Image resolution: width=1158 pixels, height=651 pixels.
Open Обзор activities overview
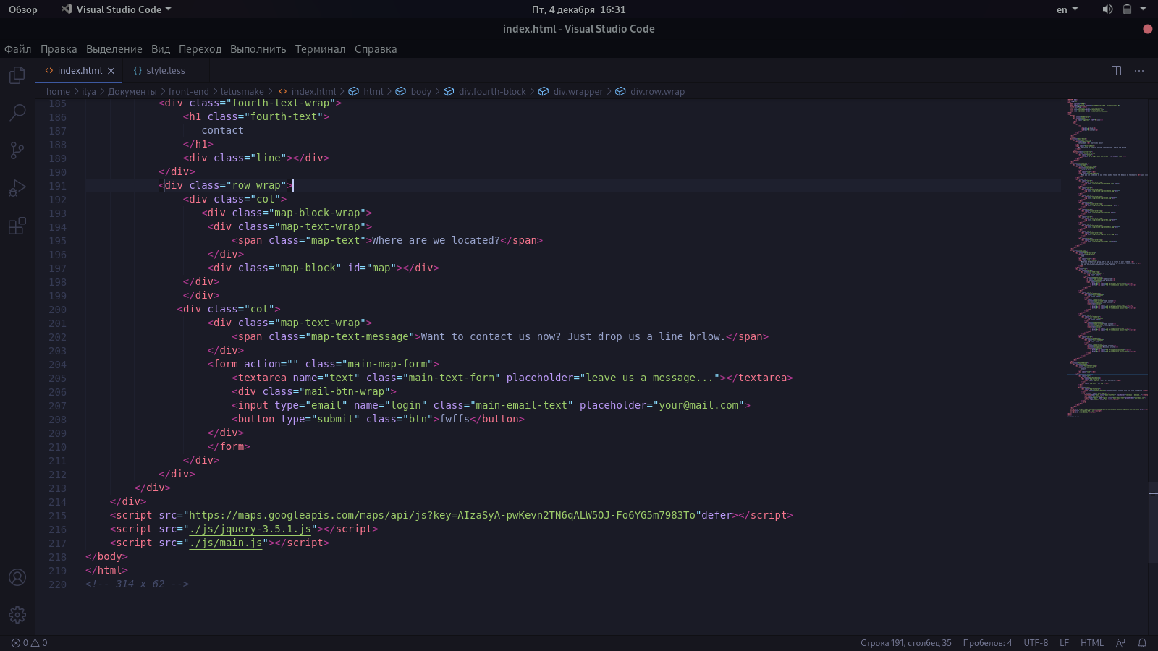23,9
